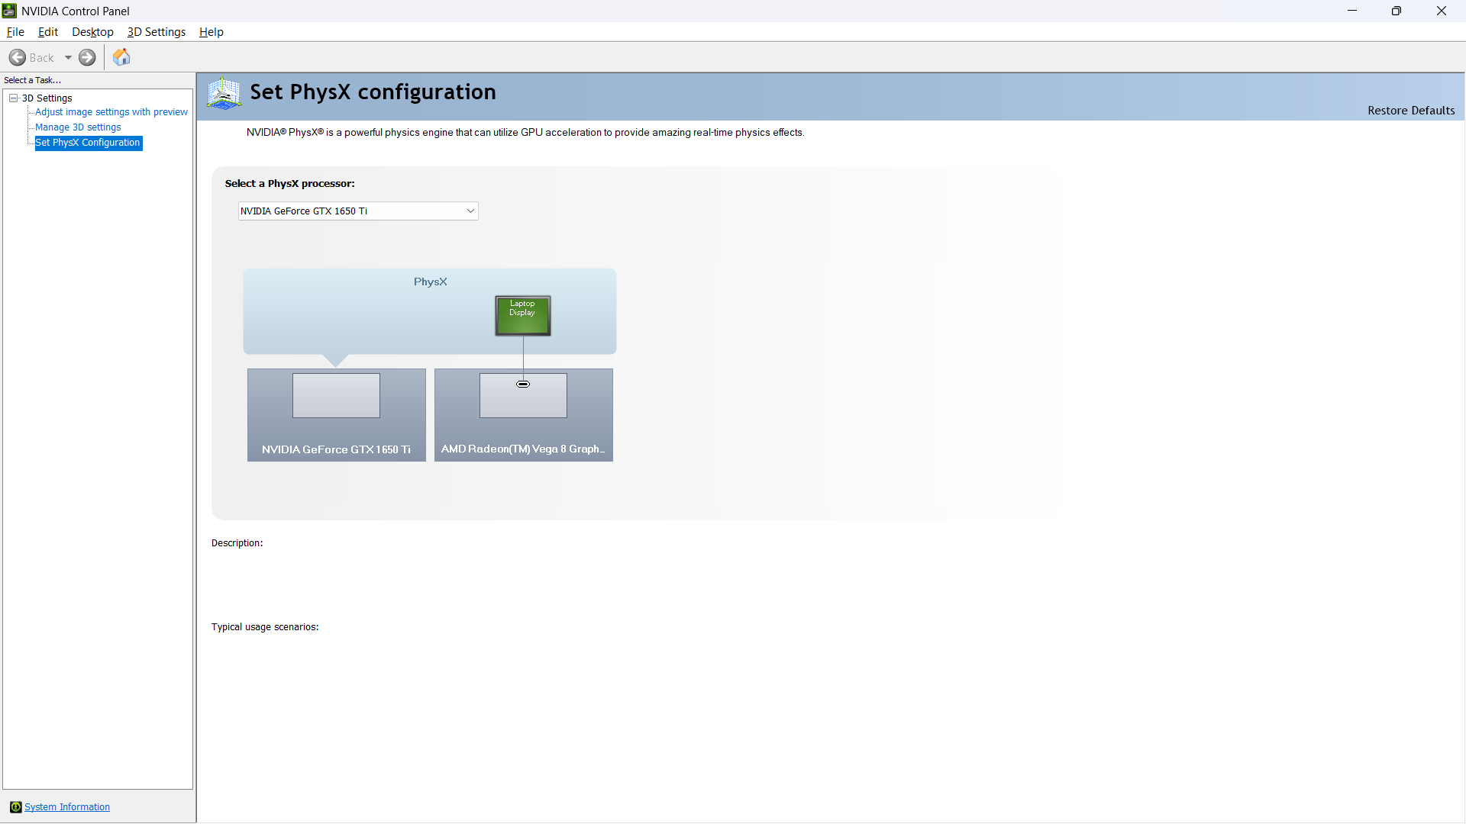This screenshot has width=1466, height=824.
Task: Click the PhysX page header icon
Action: point(224,94)
